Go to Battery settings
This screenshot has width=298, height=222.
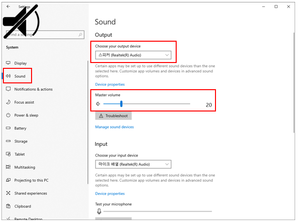[x=20, y=128]
